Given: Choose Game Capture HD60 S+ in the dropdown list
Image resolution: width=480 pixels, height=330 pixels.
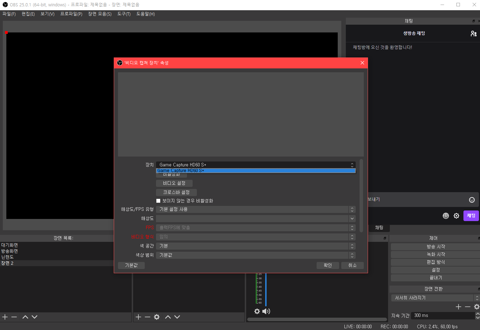Looking at the screenshot, I should coord(256,171).
